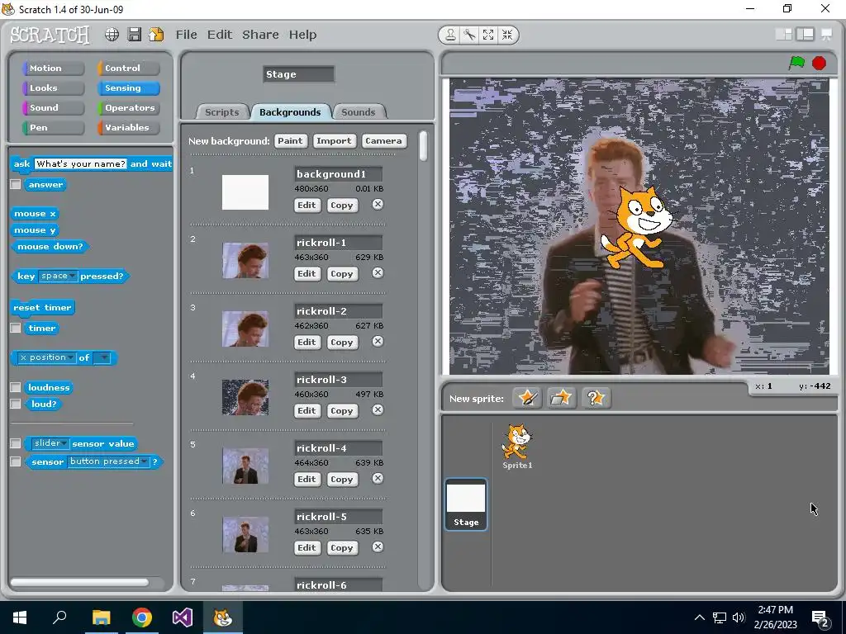The image size is (846, 634).
Task: Delete the rickroll-4 background
Action: click(378, 478)
